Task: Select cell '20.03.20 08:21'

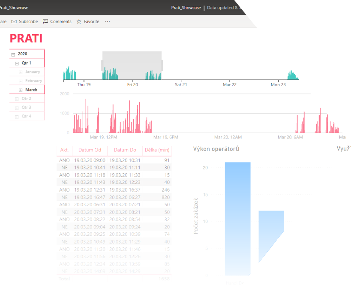Action: click(125, 212)
